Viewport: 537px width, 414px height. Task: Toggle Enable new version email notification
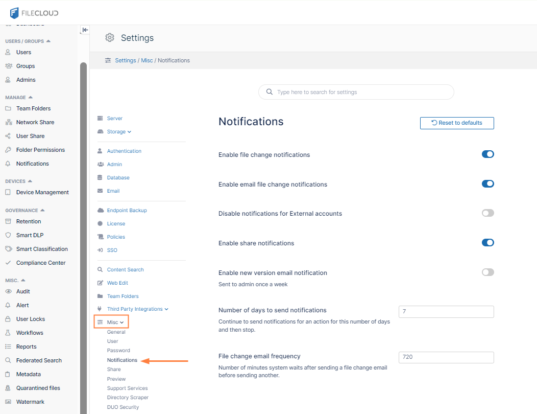pyautogui.click(x=487, y=272)
